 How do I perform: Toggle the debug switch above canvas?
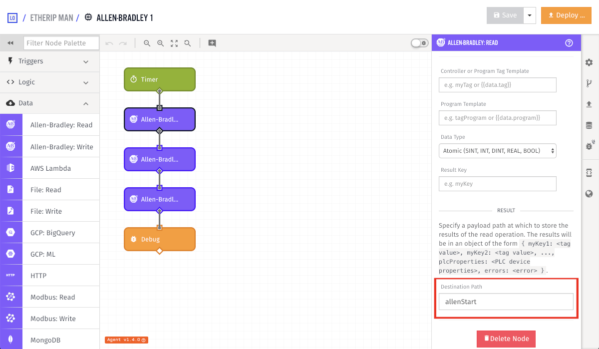pos(419,43)
